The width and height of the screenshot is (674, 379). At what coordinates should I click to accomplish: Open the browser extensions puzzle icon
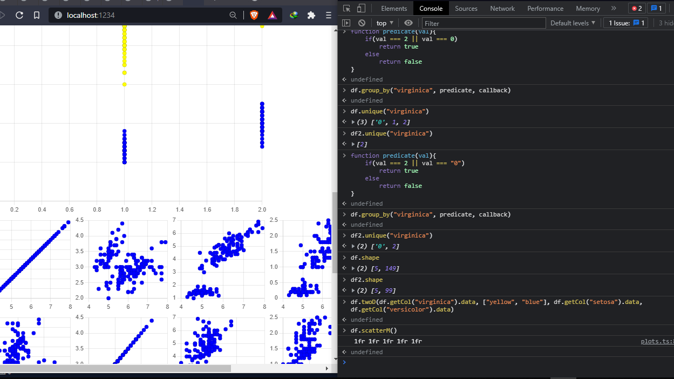tap(311, 15)
